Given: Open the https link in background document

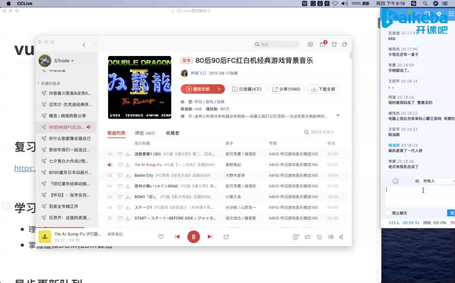Looking at the screenshot, I should tap(25, 168).
